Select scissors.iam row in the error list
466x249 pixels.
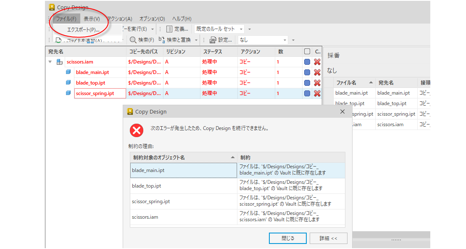[237, 217]
